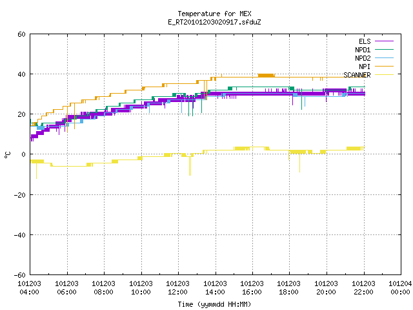Click the x-axis tick label 101203 12:00

coord(178,288)
